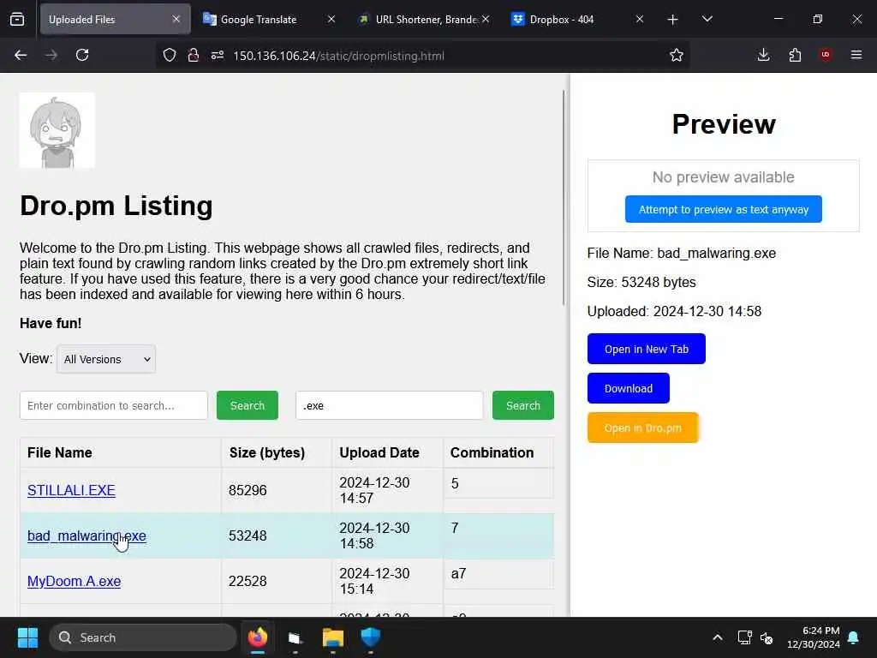Image resolution: width=877 pixels, height=658 pixels.
Task: Click size value 85296
Action: 248,490
